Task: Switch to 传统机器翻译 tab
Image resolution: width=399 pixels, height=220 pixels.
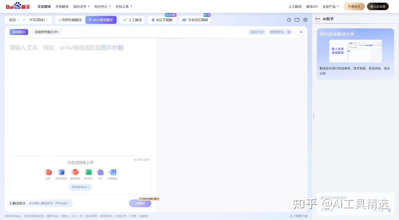Action: coord(70,20)
